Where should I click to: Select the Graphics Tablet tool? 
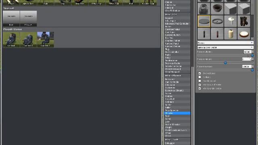click(177, 41)
